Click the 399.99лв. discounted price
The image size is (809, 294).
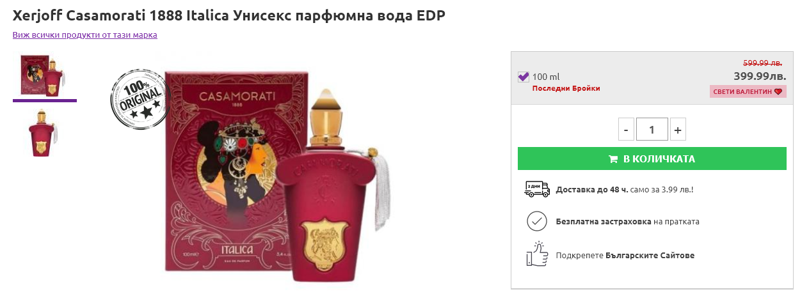760,76
